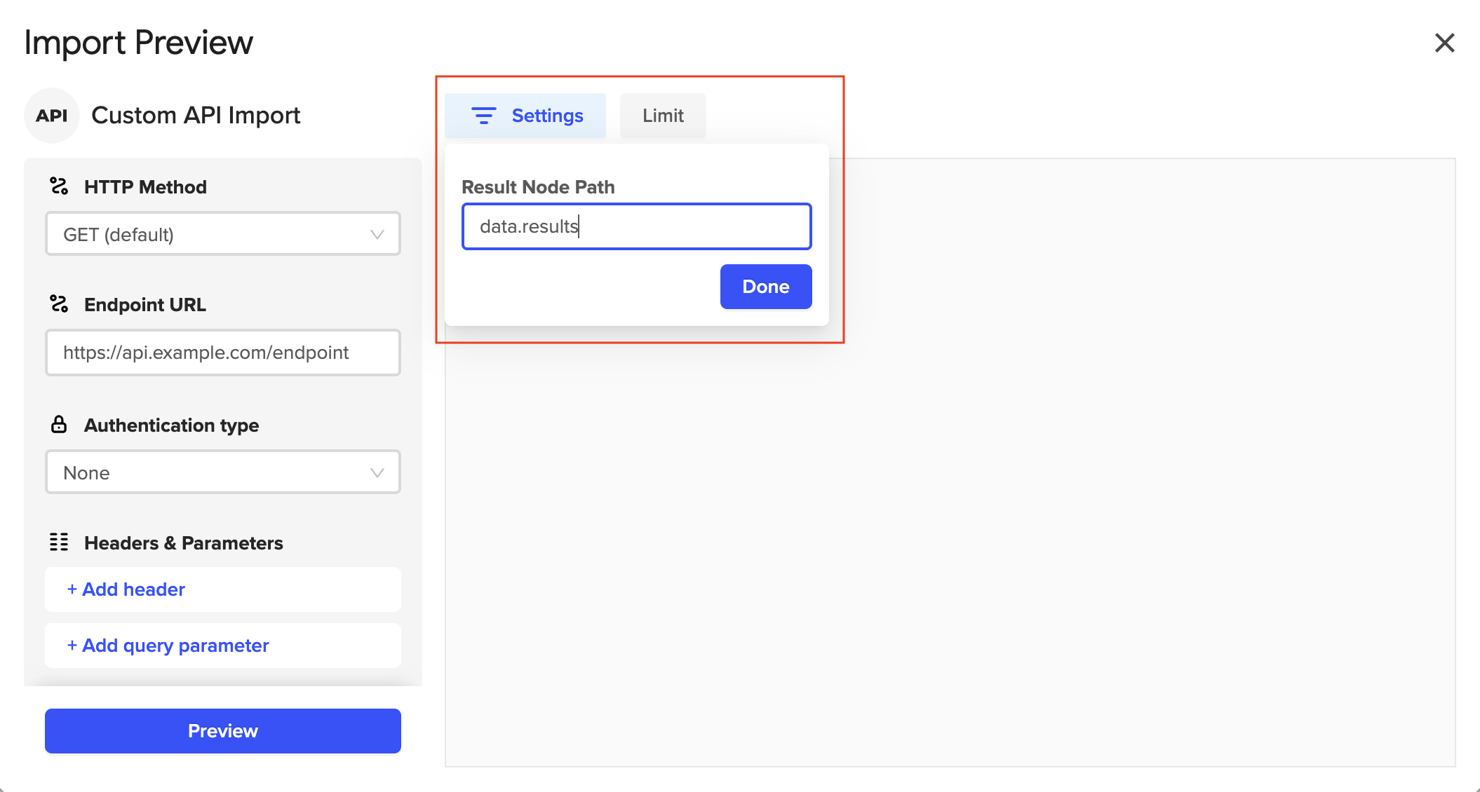Click the HTTP Method route icon
1480x792 pixels.
[x=59, y=186]
